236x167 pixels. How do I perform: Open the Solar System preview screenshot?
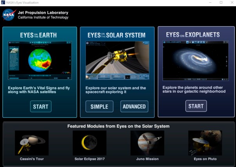tap(117, 60)
